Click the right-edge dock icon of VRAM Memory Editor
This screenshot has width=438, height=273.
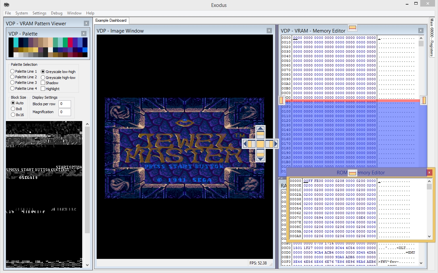424,100
